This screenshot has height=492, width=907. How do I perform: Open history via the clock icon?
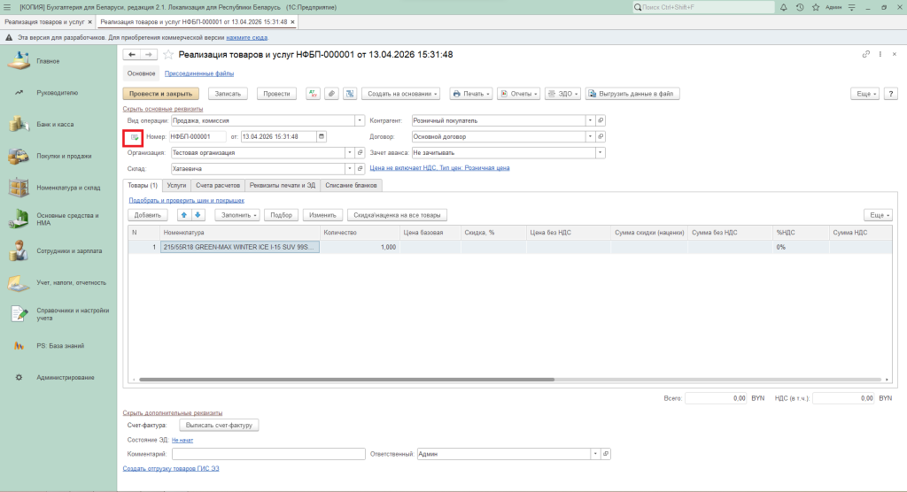point(800,7)
